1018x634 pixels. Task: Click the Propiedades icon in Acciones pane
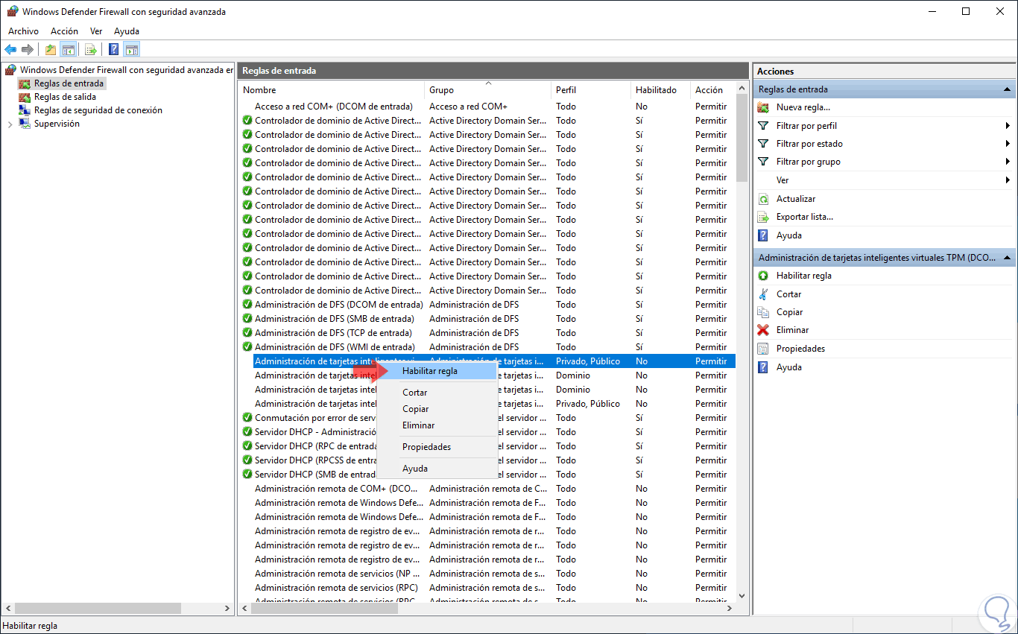click(x=763, y=349)
